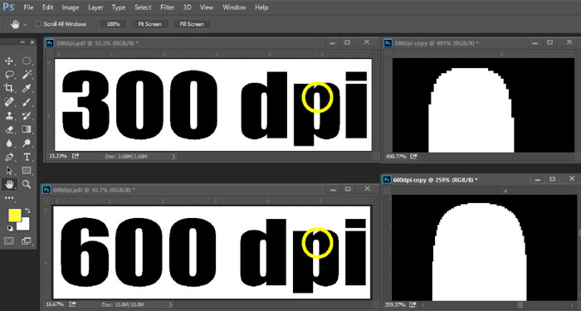581x311 pixels.
Task: Select the Magic Wand tool
Action: click(27, 75)
